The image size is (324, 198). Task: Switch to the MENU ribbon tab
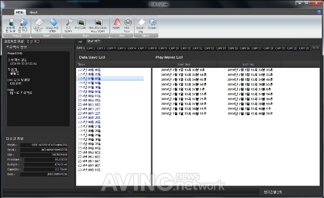[x=20, y=12]
